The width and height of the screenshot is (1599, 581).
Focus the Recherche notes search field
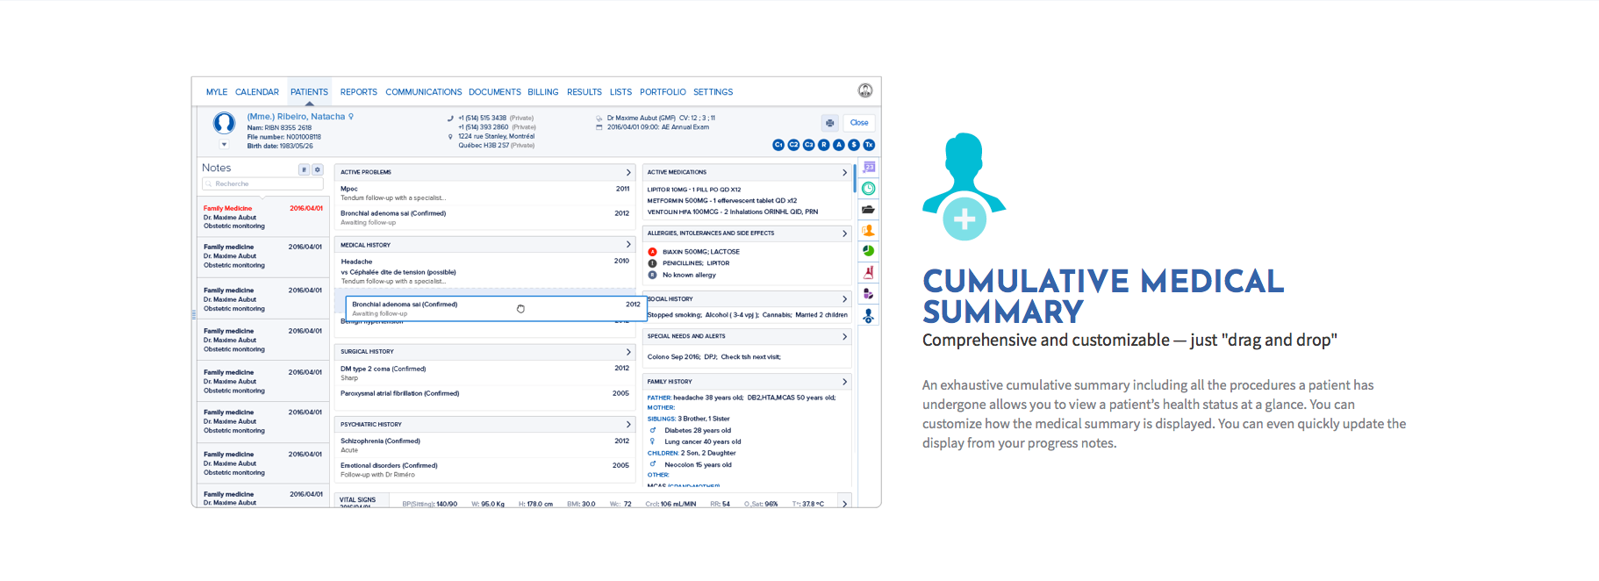coord(262,183)
